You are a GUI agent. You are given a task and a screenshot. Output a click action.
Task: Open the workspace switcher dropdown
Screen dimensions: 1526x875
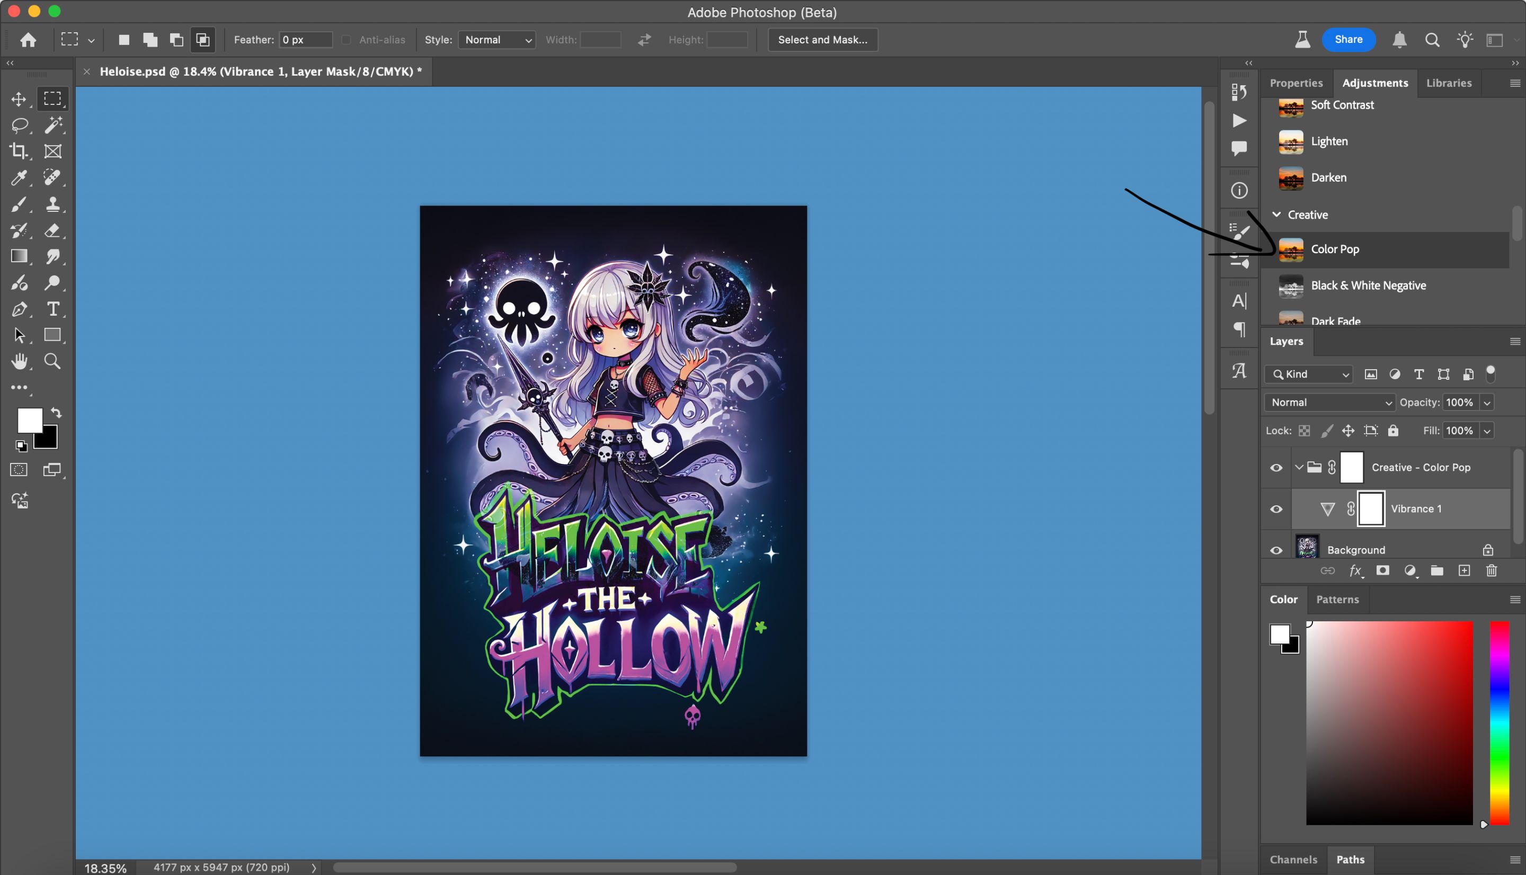point(1500,40)
